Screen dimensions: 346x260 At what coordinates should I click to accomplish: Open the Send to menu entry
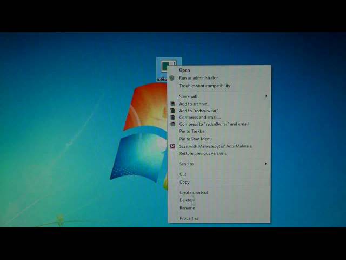187,164
